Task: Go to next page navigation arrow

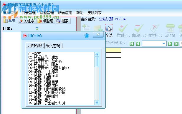Action: pyautogui.click(x=170, y=44)
